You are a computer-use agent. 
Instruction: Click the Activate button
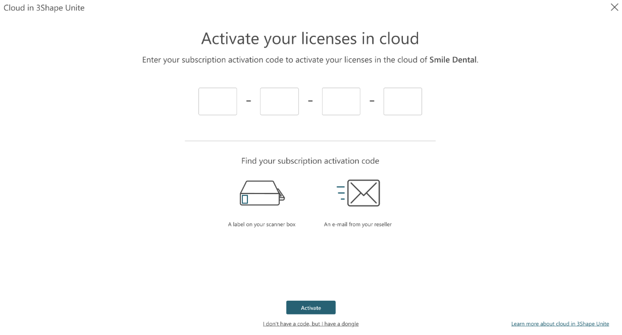[311, 308]
